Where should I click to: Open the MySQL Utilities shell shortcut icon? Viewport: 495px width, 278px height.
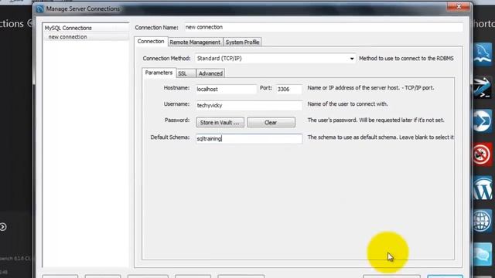(x=483, y=87)
